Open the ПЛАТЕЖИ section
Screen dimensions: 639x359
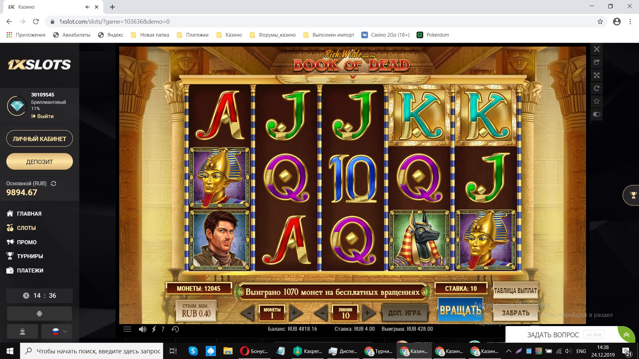(x=25, y=270)
